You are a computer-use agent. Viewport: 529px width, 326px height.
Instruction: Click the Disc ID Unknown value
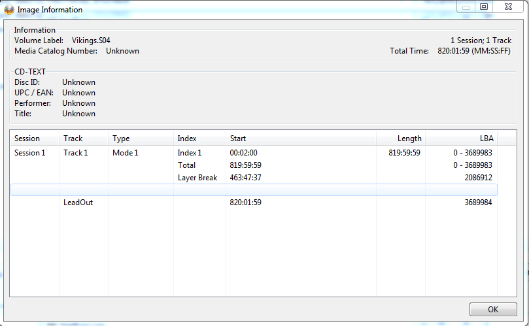[x=78, y=82]
